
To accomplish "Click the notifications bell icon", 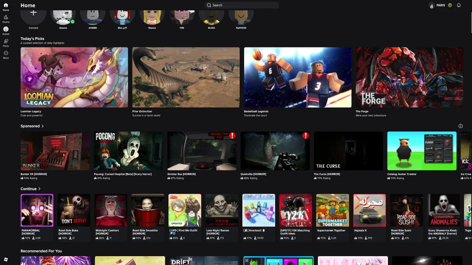I will (459, 5).
